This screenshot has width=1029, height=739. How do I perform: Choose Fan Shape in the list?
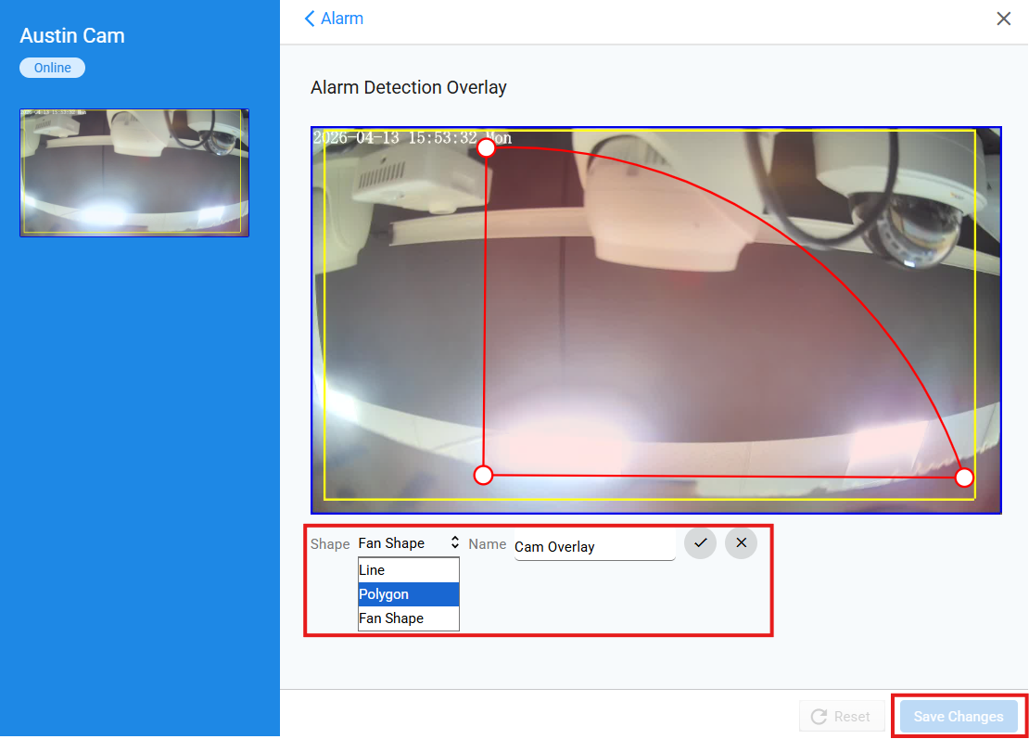408,618
